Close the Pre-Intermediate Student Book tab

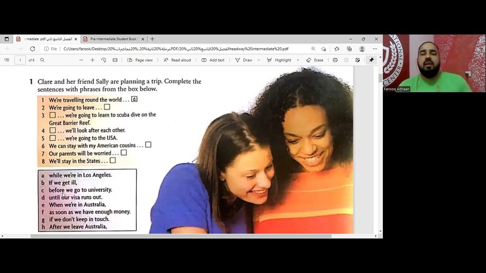(x=143, y=39)
